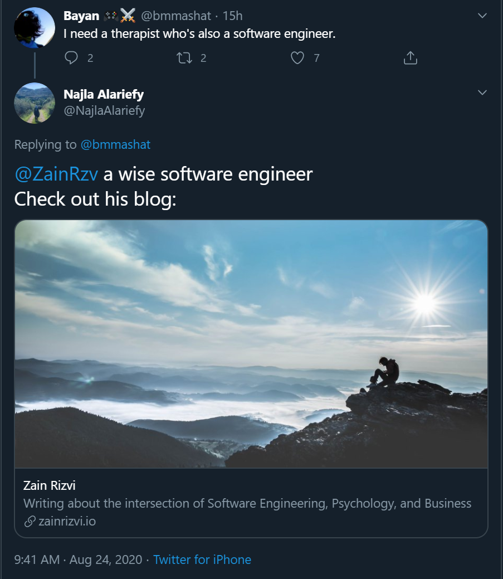Open the share icon on Bayan's tweet

[x=411, y=58]
